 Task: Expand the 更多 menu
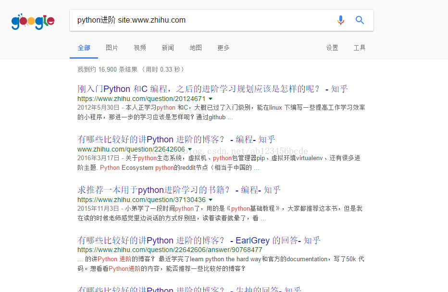pyautogui.click(x=224, y=48)
